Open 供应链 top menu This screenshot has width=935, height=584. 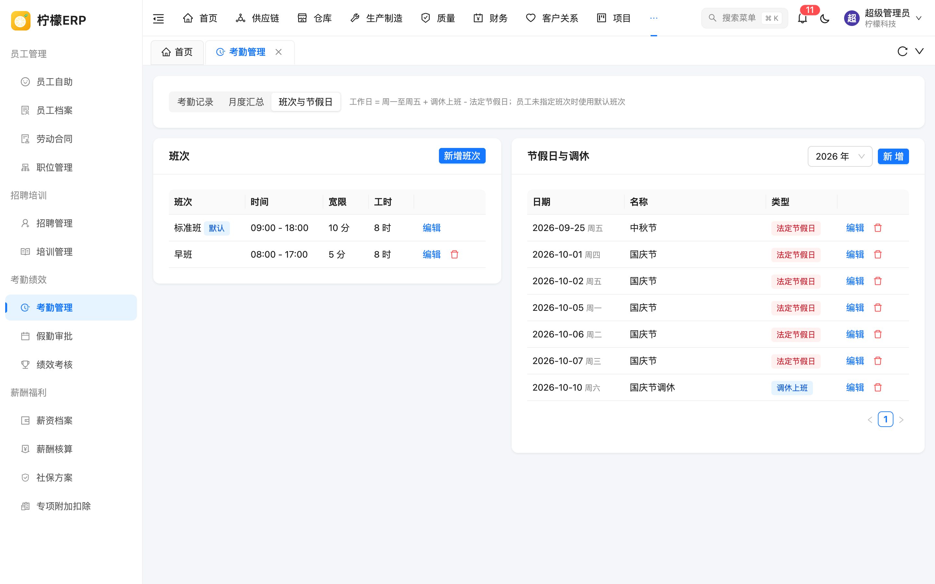click(x=257, y=18)
